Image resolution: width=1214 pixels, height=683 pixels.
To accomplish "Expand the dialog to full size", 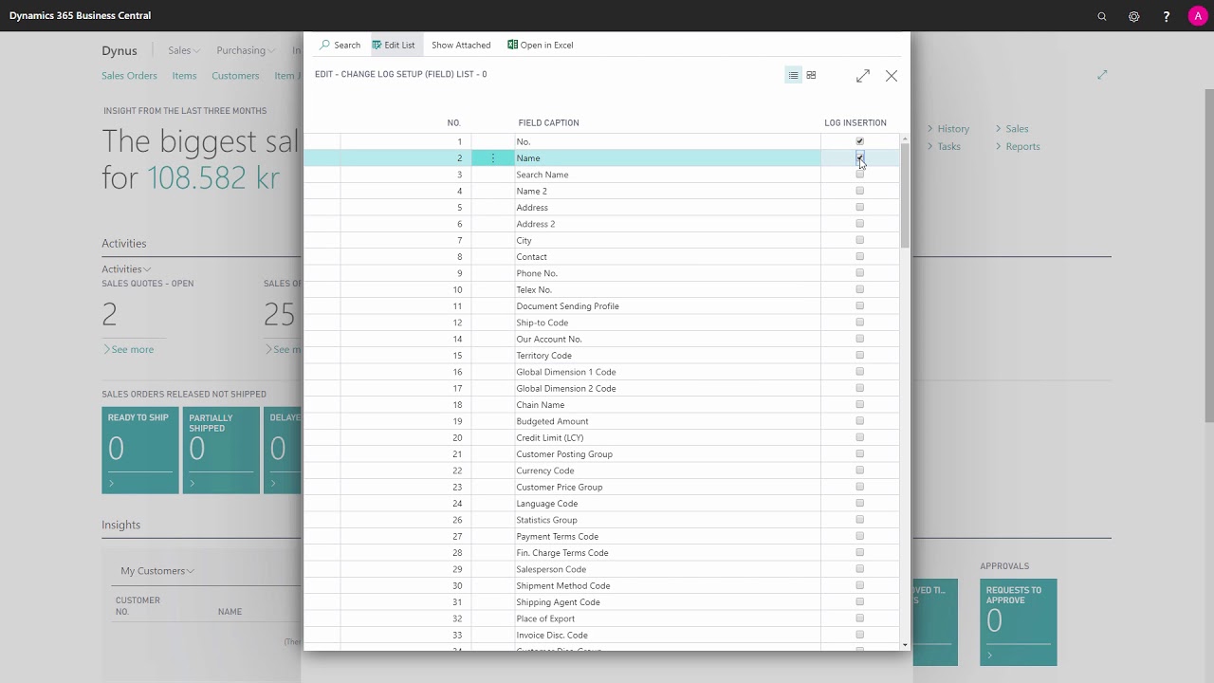I will point(863,76).
